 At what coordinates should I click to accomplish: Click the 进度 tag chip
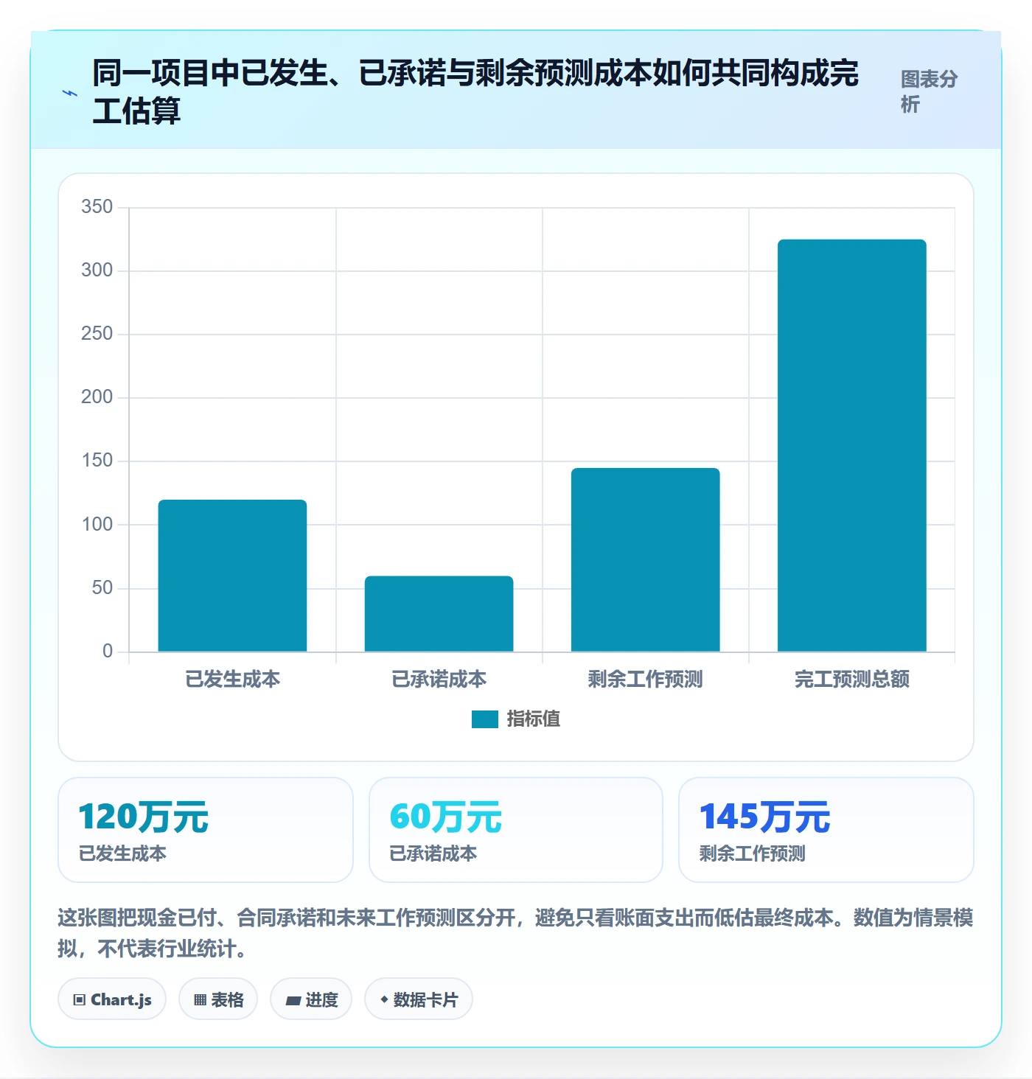[311, 999]
